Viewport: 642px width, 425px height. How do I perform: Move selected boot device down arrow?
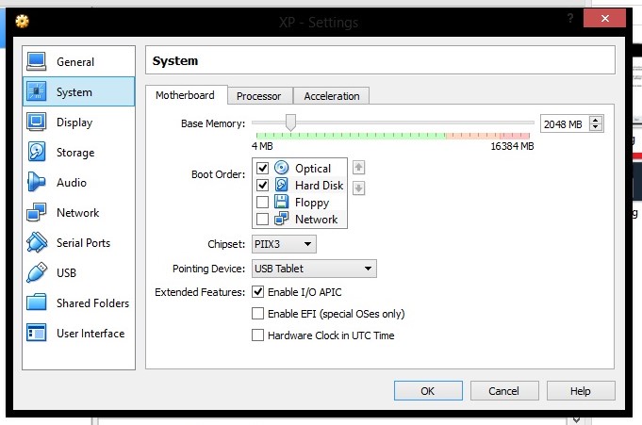[358, 188]
